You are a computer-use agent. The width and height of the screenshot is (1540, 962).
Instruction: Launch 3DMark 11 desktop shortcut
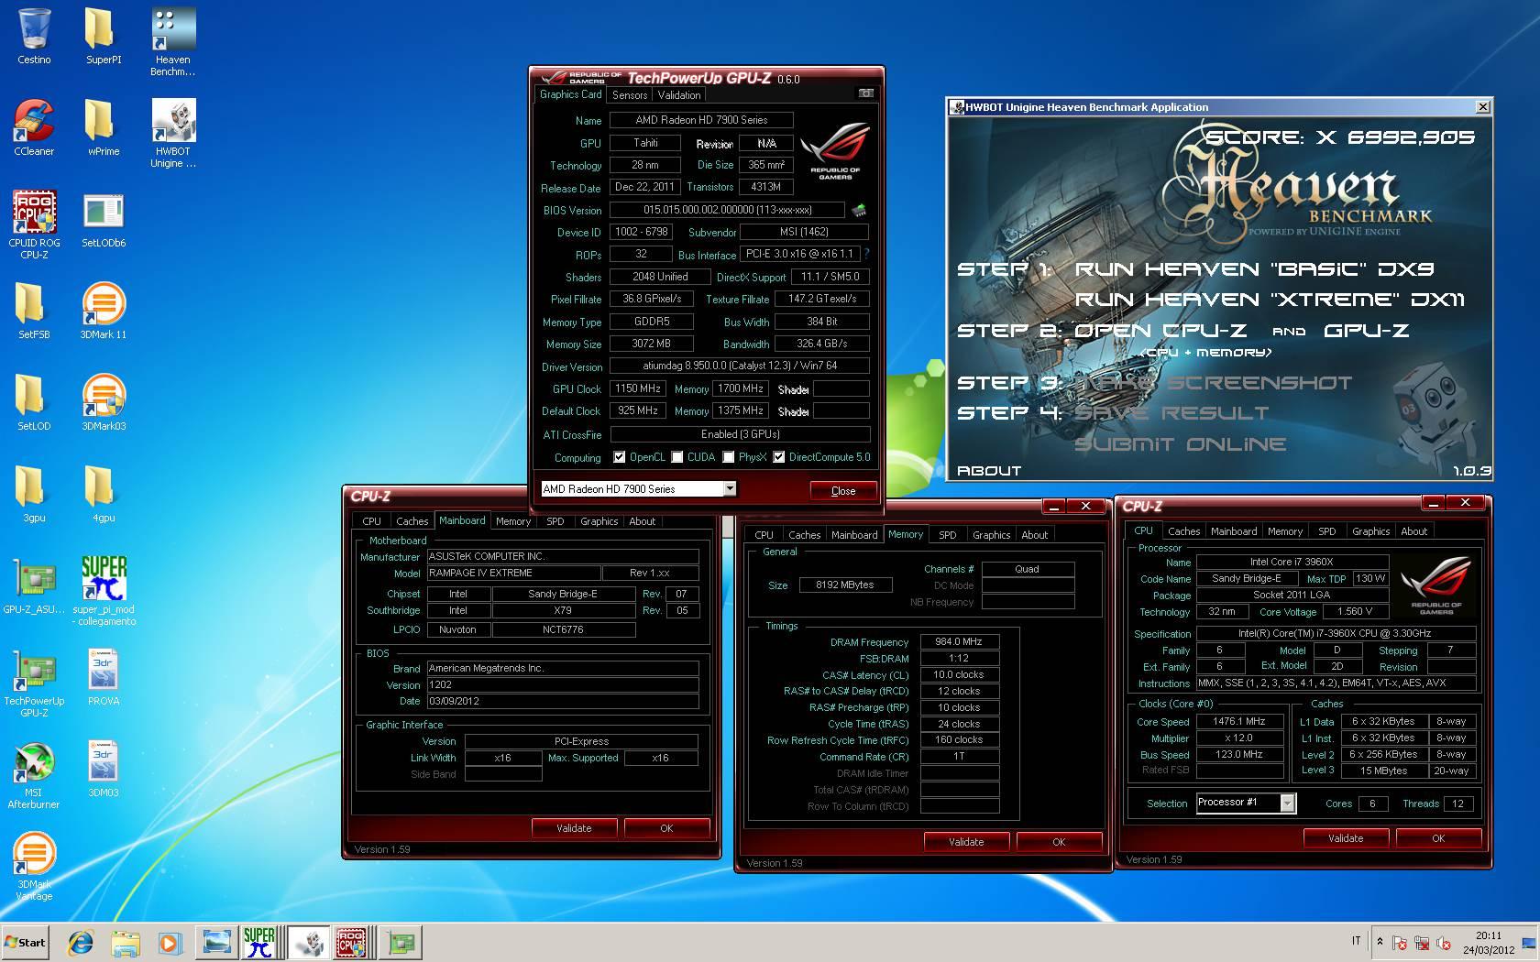[x=104, y=312]
